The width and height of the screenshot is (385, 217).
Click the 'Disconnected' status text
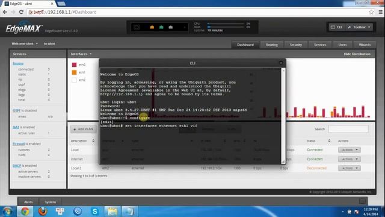pos(316,168)
